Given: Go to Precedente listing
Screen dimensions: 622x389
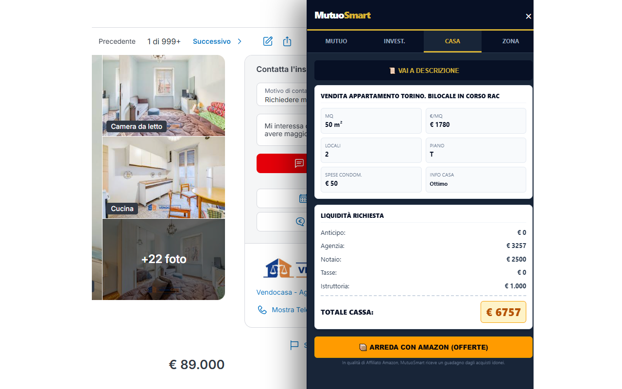Looking at the screenshot, I should click(x=117, y=41).
